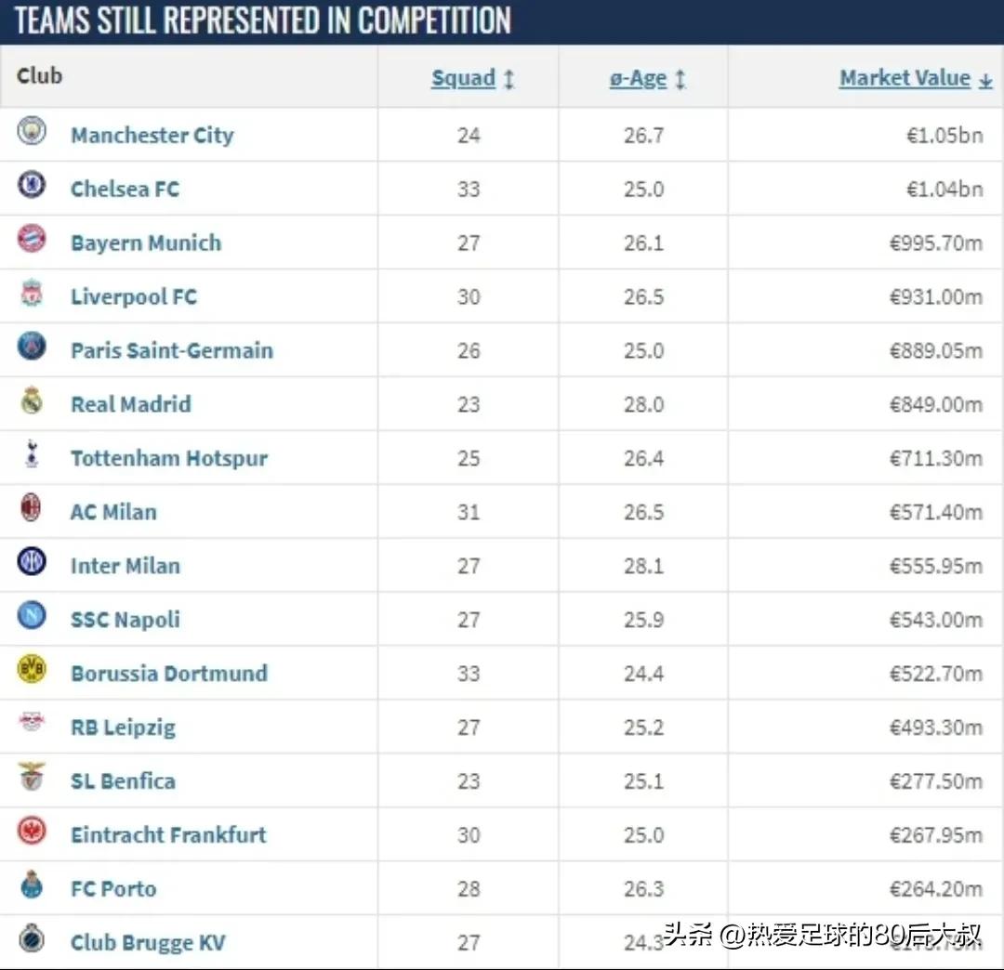Click the Chelsea FC club crest
Image resolution: width=1004 pixels, height=970 pixels.
[x=32, y=186]
